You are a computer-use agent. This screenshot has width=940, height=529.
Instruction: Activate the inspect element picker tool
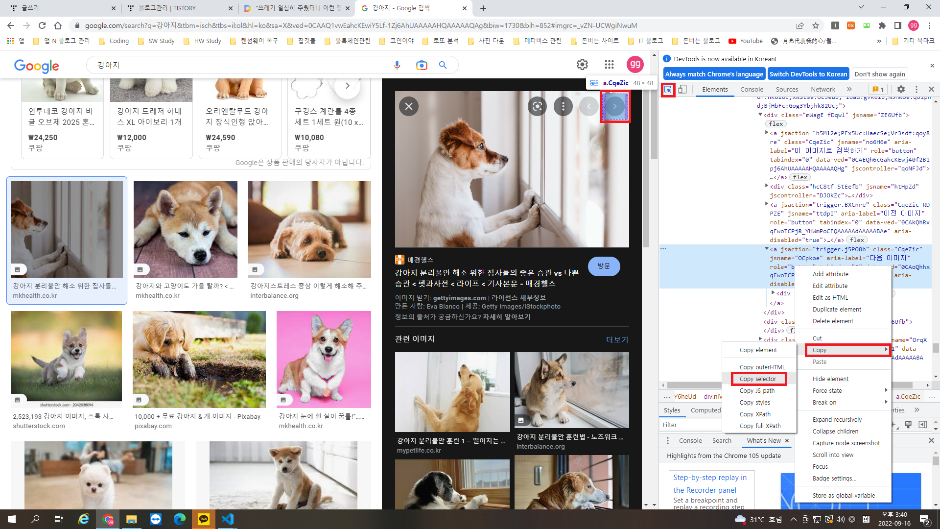pos(668,90)
